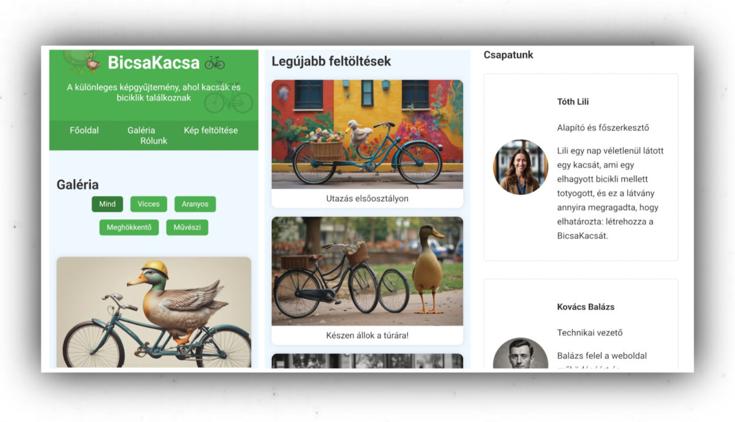This screenshot has width=735, height=422.
Task: Filter the gallery by Vicces
Action: [x=148, y=204]
